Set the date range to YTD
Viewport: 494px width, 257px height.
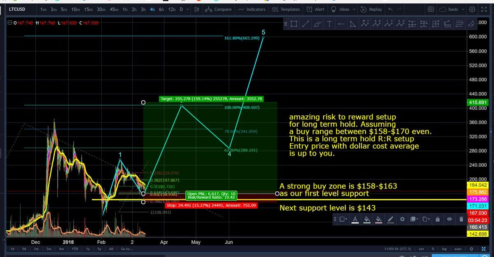[75, 249]
